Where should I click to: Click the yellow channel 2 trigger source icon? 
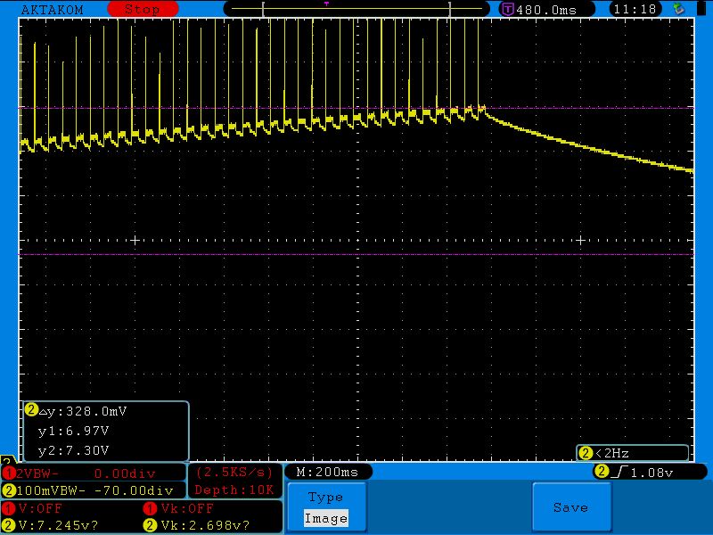coord(601,472)
